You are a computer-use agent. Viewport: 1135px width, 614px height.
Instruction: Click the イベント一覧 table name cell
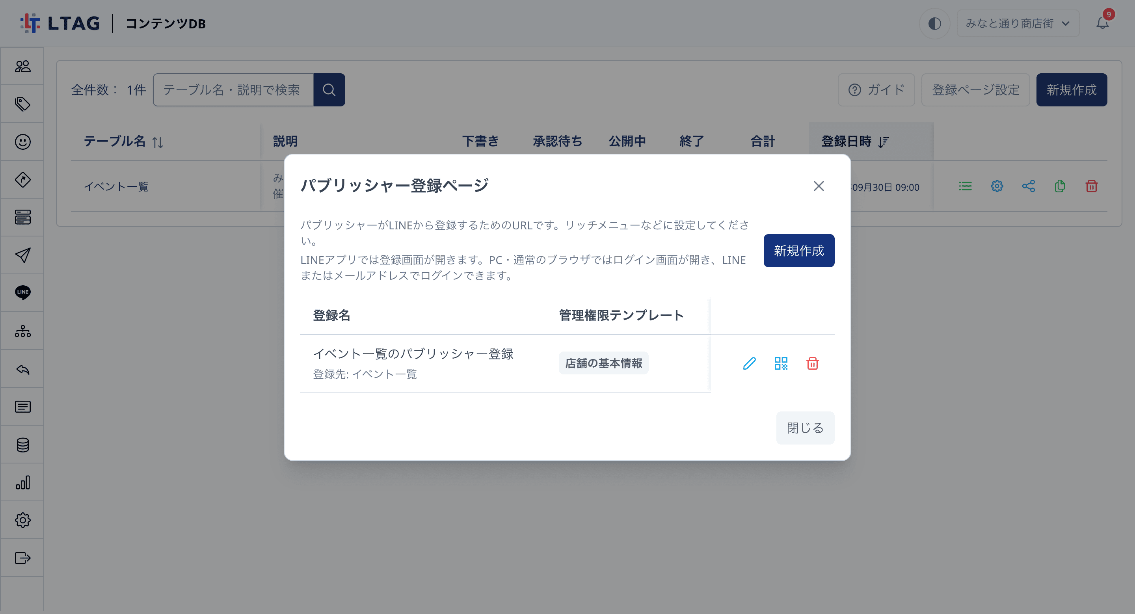coord(116,187)
